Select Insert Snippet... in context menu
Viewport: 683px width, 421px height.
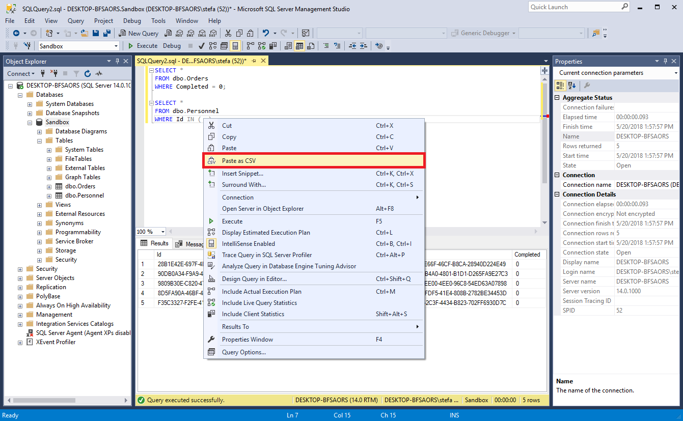click(314, 174)
